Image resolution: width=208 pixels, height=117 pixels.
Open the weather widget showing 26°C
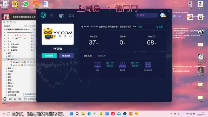(x=6, y=114)
